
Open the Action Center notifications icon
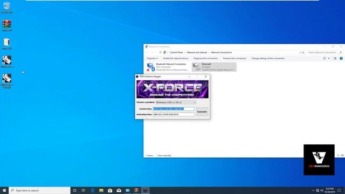(339, 190)
